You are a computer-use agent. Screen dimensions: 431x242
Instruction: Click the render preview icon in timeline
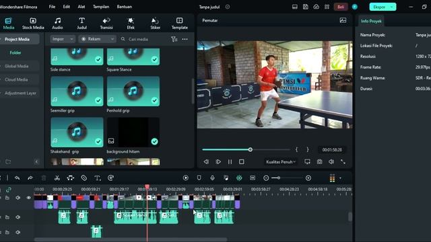point(186,178)
